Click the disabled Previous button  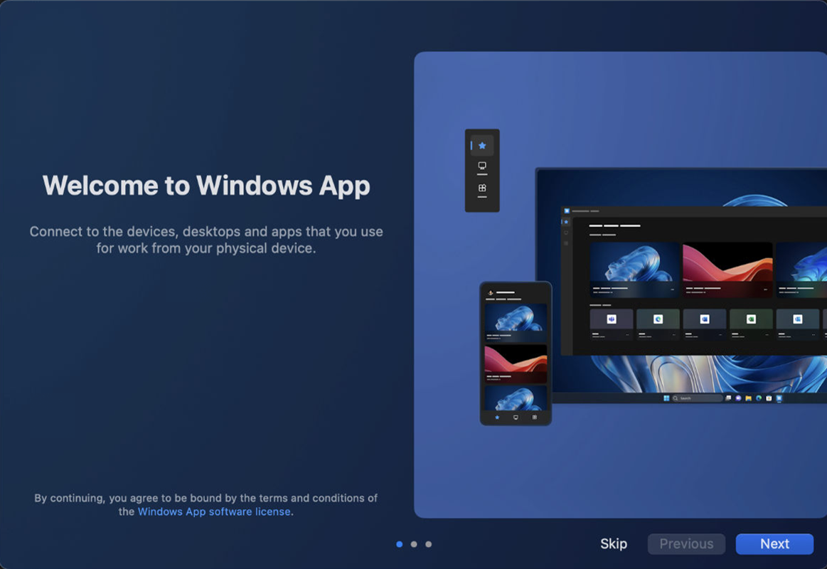tap(686, 543)
